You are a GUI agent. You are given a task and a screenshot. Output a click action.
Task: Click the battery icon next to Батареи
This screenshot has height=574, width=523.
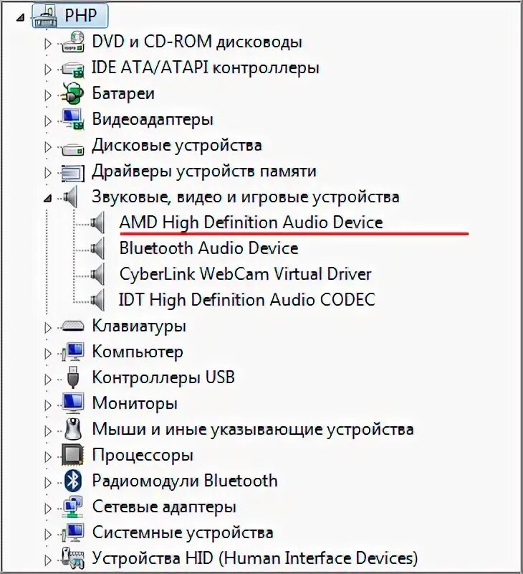coord(73,93)
